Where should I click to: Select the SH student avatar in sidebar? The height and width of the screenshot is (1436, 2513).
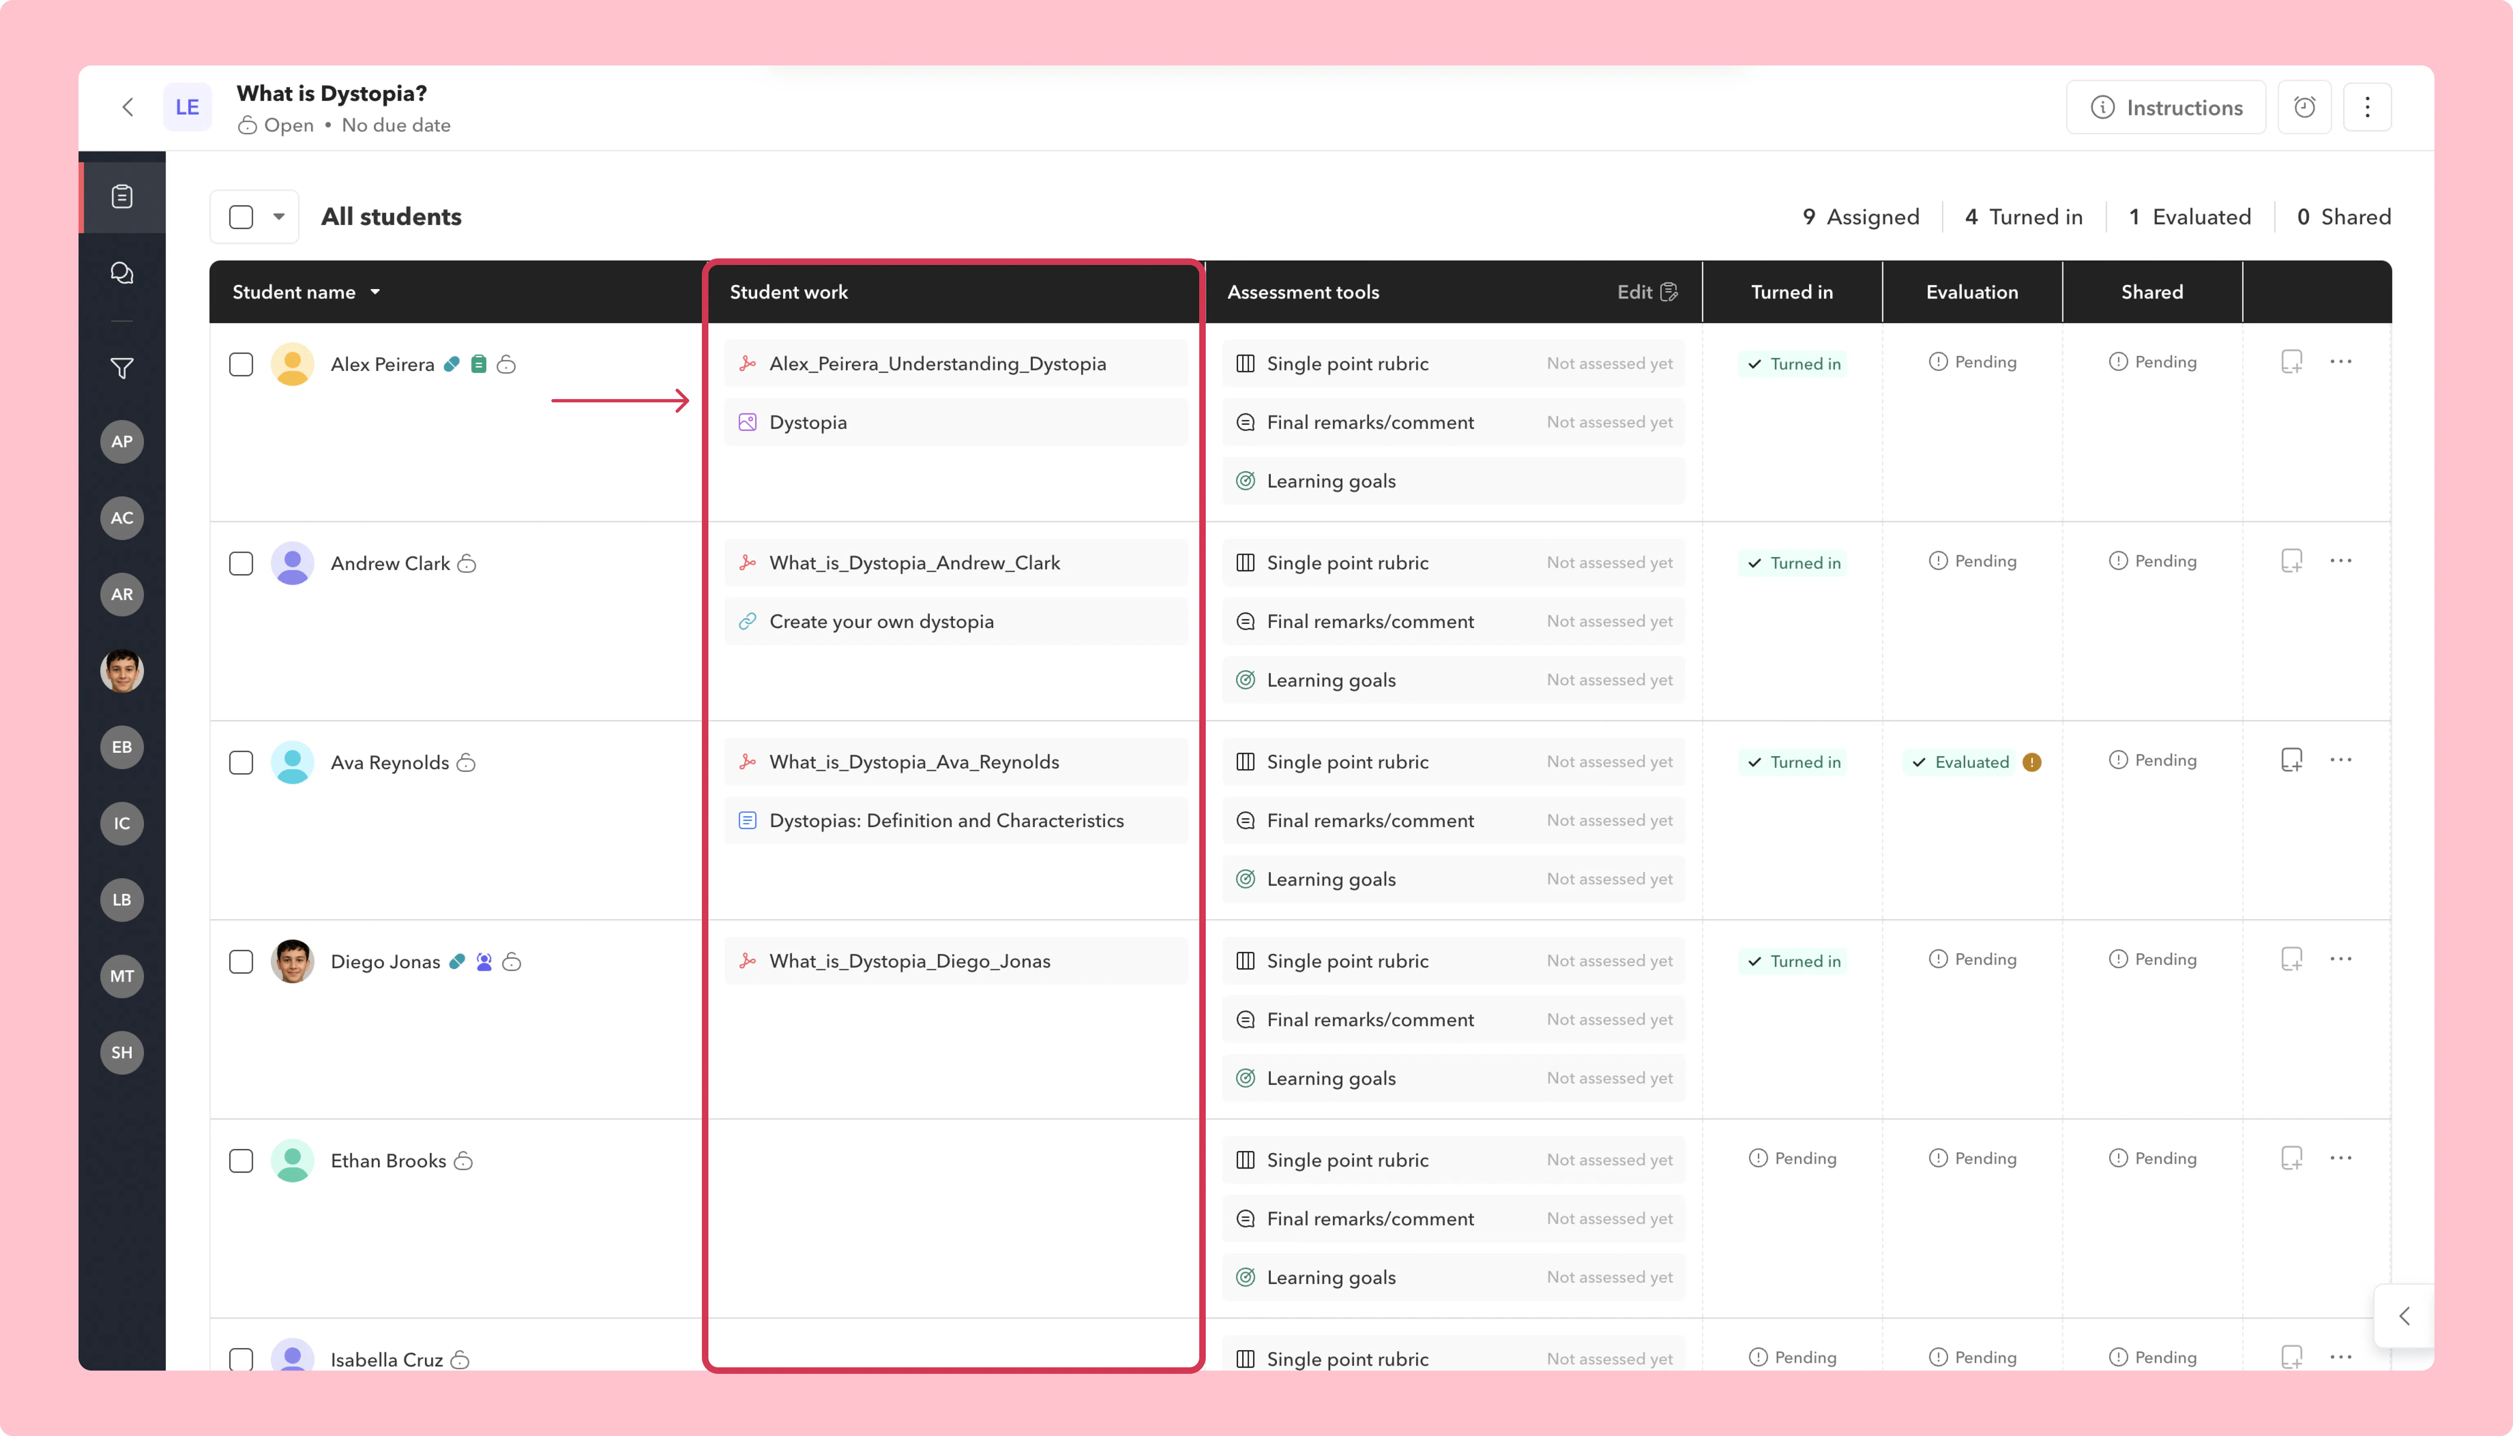[122, 1052]
